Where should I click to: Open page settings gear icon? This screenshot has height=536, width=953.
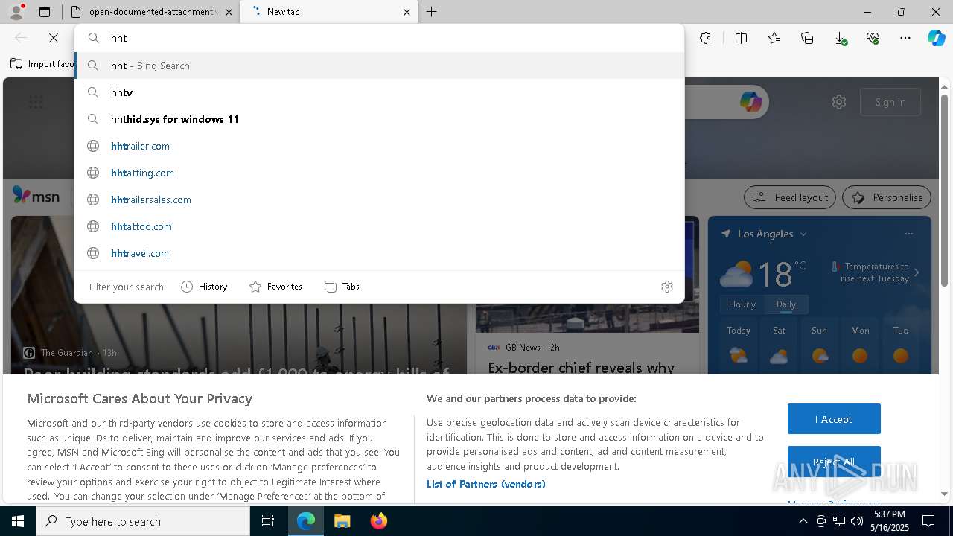pos(839,102)
